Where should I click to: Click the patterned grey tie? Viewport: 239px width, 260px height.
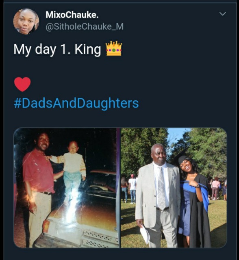[x=161, y=188]
